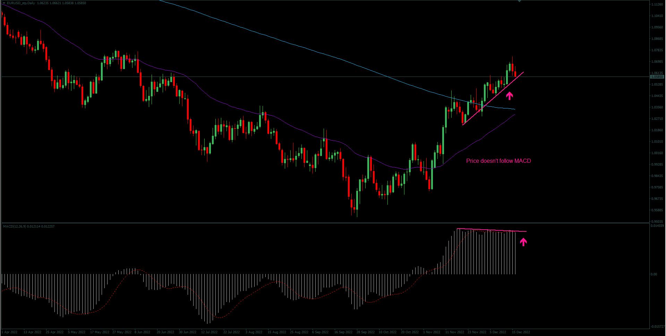The width and height of the screenshot is (666, 336).
Task: Click the 0.00 level on the MACD scale
Action: click(x=654, y=274)
